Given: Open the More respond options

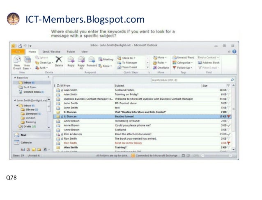Looking at the screenshot, I should pyautogui.click(x=105, y=66).
